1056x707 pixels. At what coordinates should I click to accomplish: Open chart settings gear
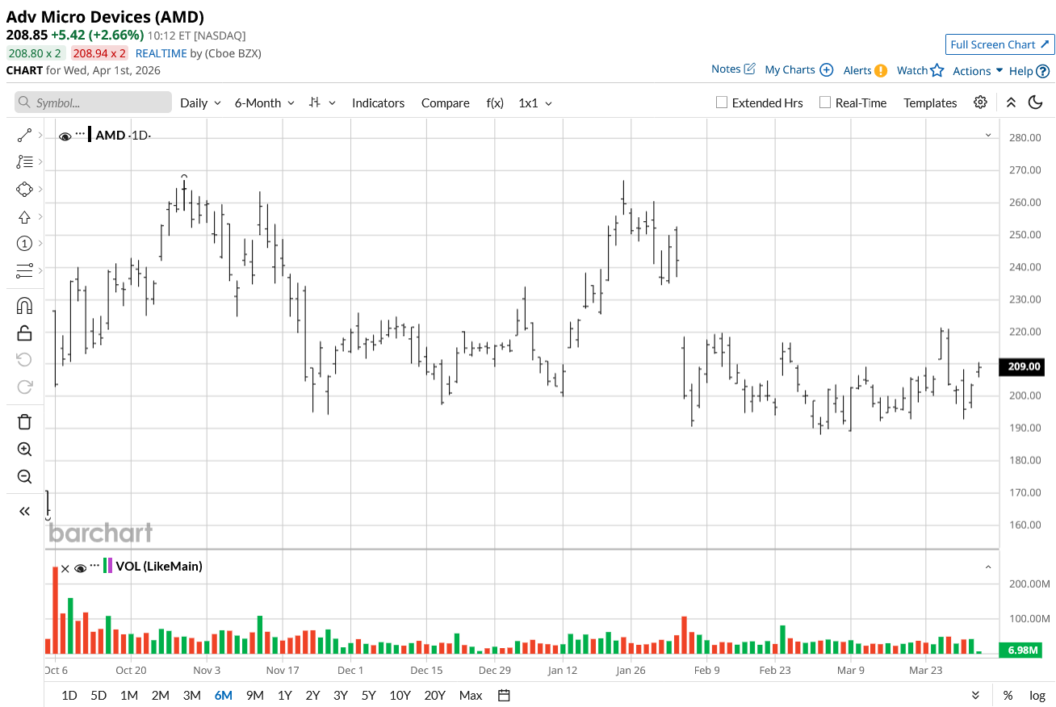980,102
